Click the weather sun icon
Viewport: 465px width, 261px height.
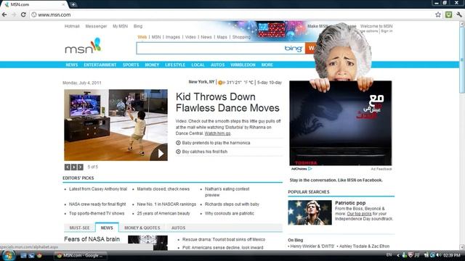(221, 83)
